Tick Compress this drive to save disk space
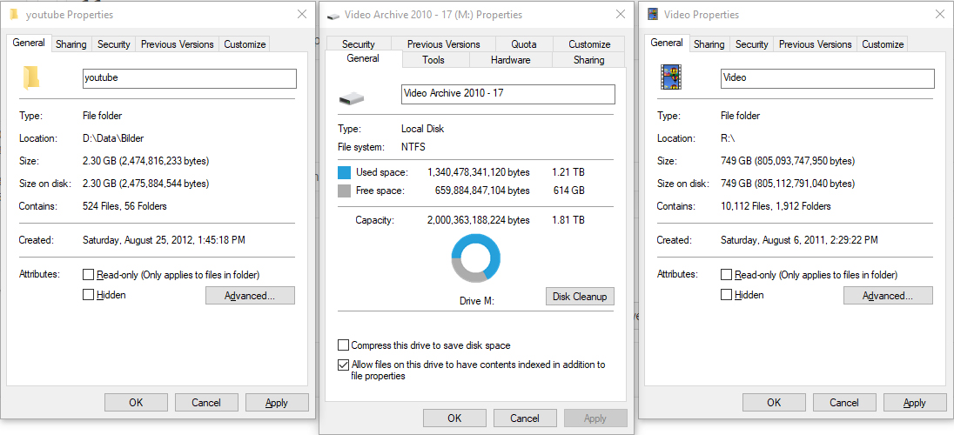Image resolution: width=954 pixels, height=435 pixels. [x=344, y=345]
